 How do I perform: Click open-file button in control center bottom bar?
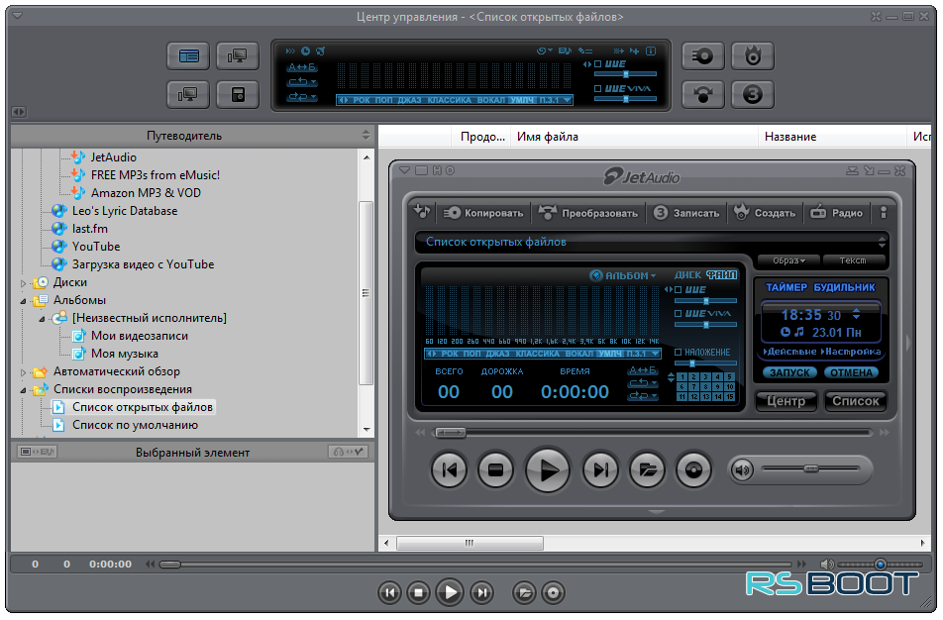pyautogui.click(x=524, y=593)
